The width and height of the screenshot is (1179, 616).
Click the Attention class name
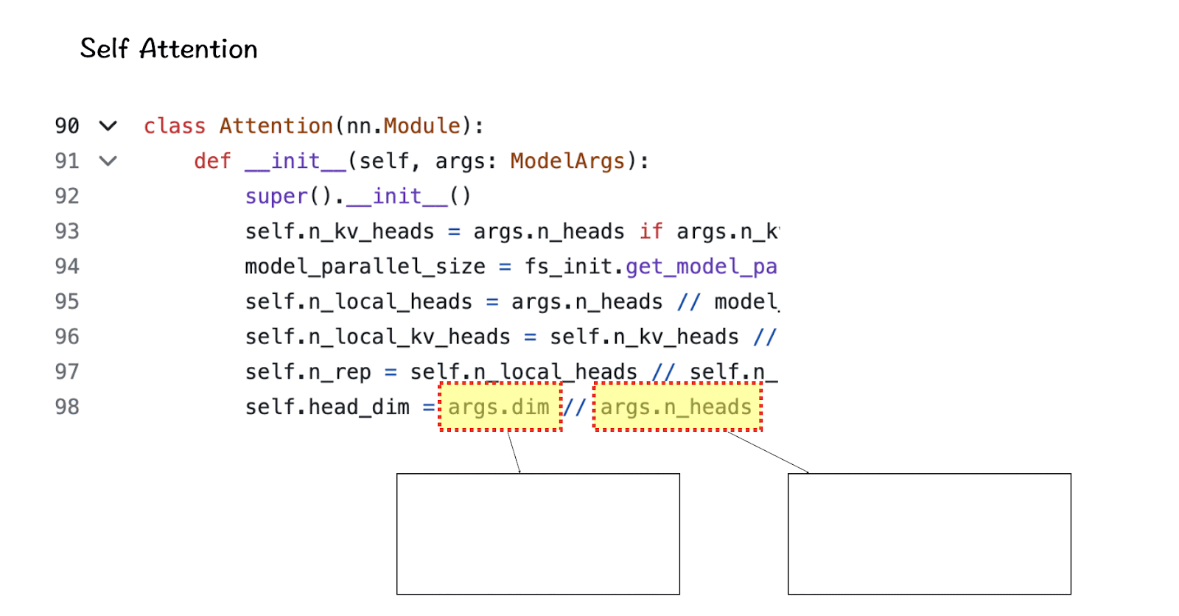click(x=276, y=126)
